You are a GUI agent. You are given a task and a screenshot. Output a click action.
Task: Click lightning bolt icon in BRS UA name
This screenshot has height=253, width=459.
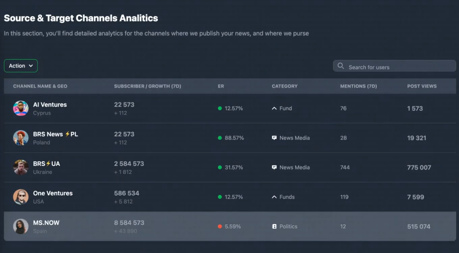click(x=48, y=164)
